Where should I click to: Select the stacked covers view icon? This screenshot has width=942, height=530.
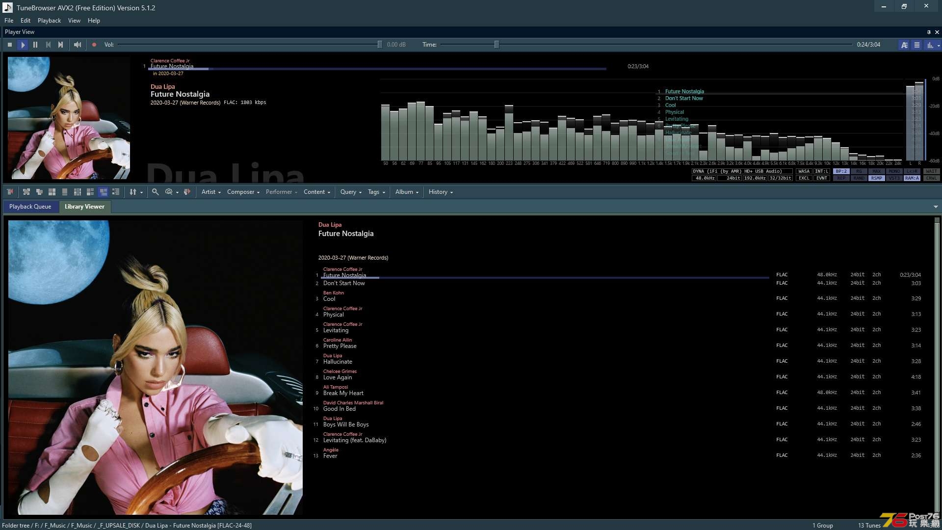click(39, 192)
